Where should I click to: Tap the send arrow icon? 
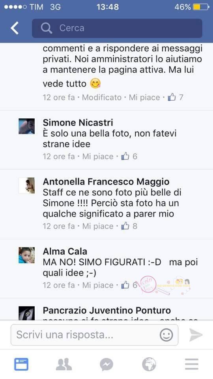tap(196, 335)
